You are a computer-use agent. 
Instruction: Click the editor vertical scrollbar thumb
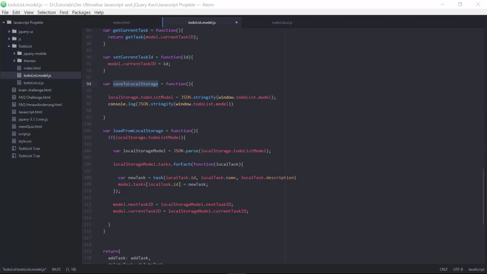pos(483,197)
